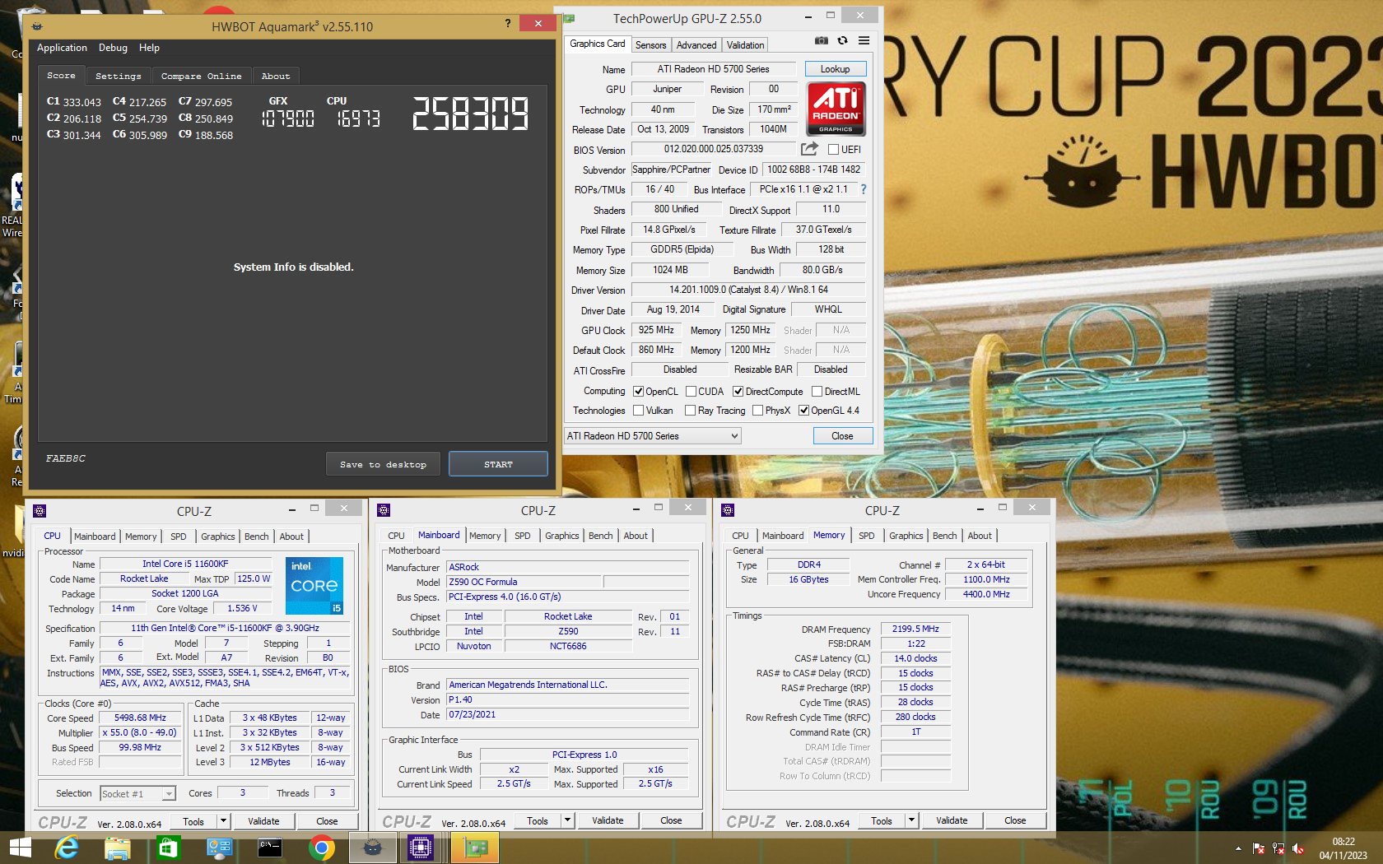Click the GPU-Z title bar icon

click(569, 18)
